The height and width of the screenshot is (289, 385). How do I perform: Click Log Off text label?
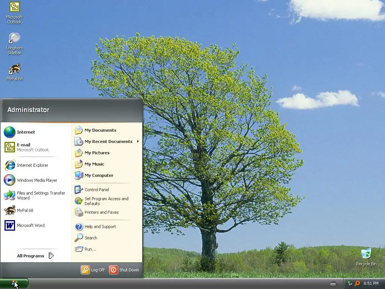pos(98,270)
